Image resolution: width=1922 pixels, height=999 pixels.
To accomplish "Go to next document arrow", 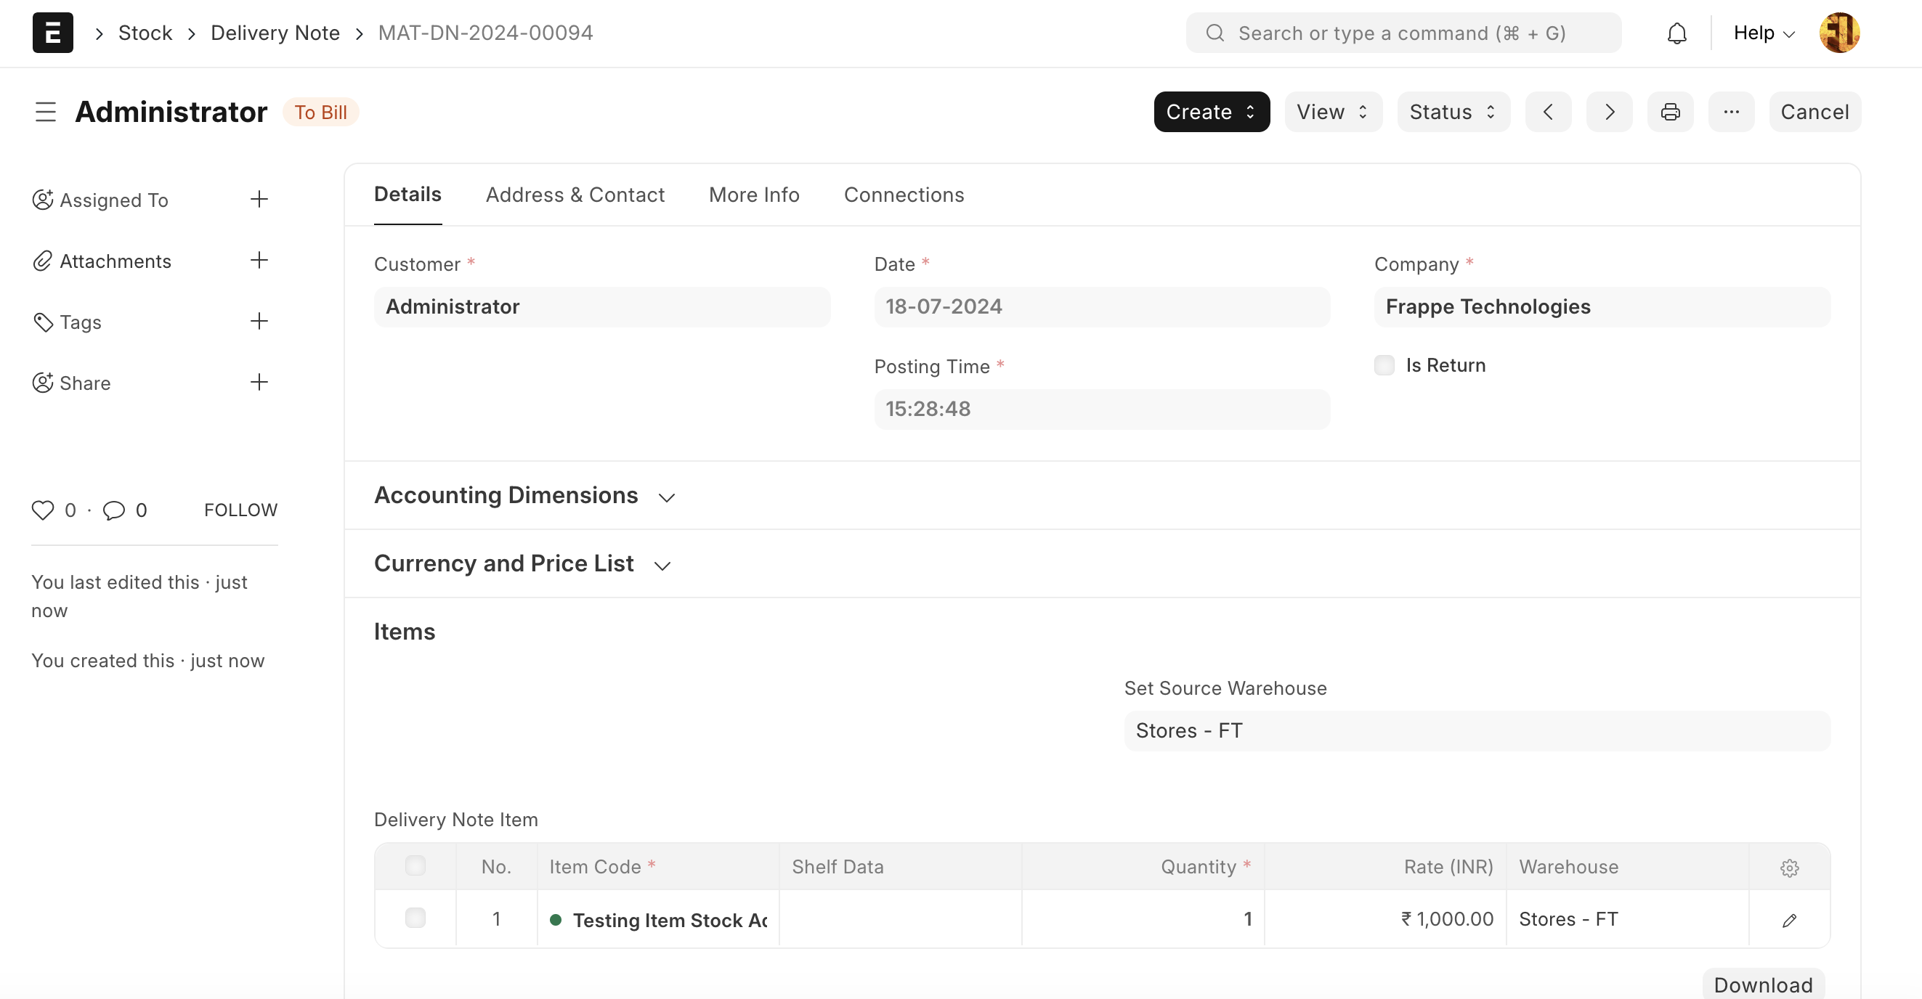I will [x=1610, y=112].
